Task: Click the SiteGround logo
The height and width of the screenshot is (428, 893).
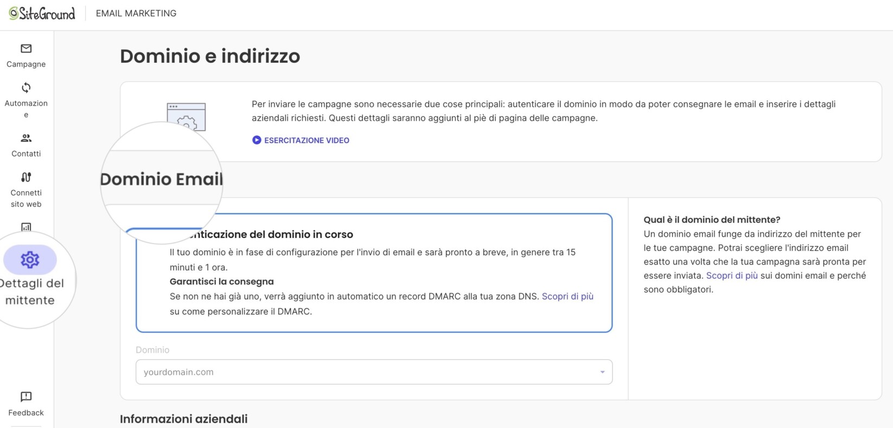Action: [42, 14]
